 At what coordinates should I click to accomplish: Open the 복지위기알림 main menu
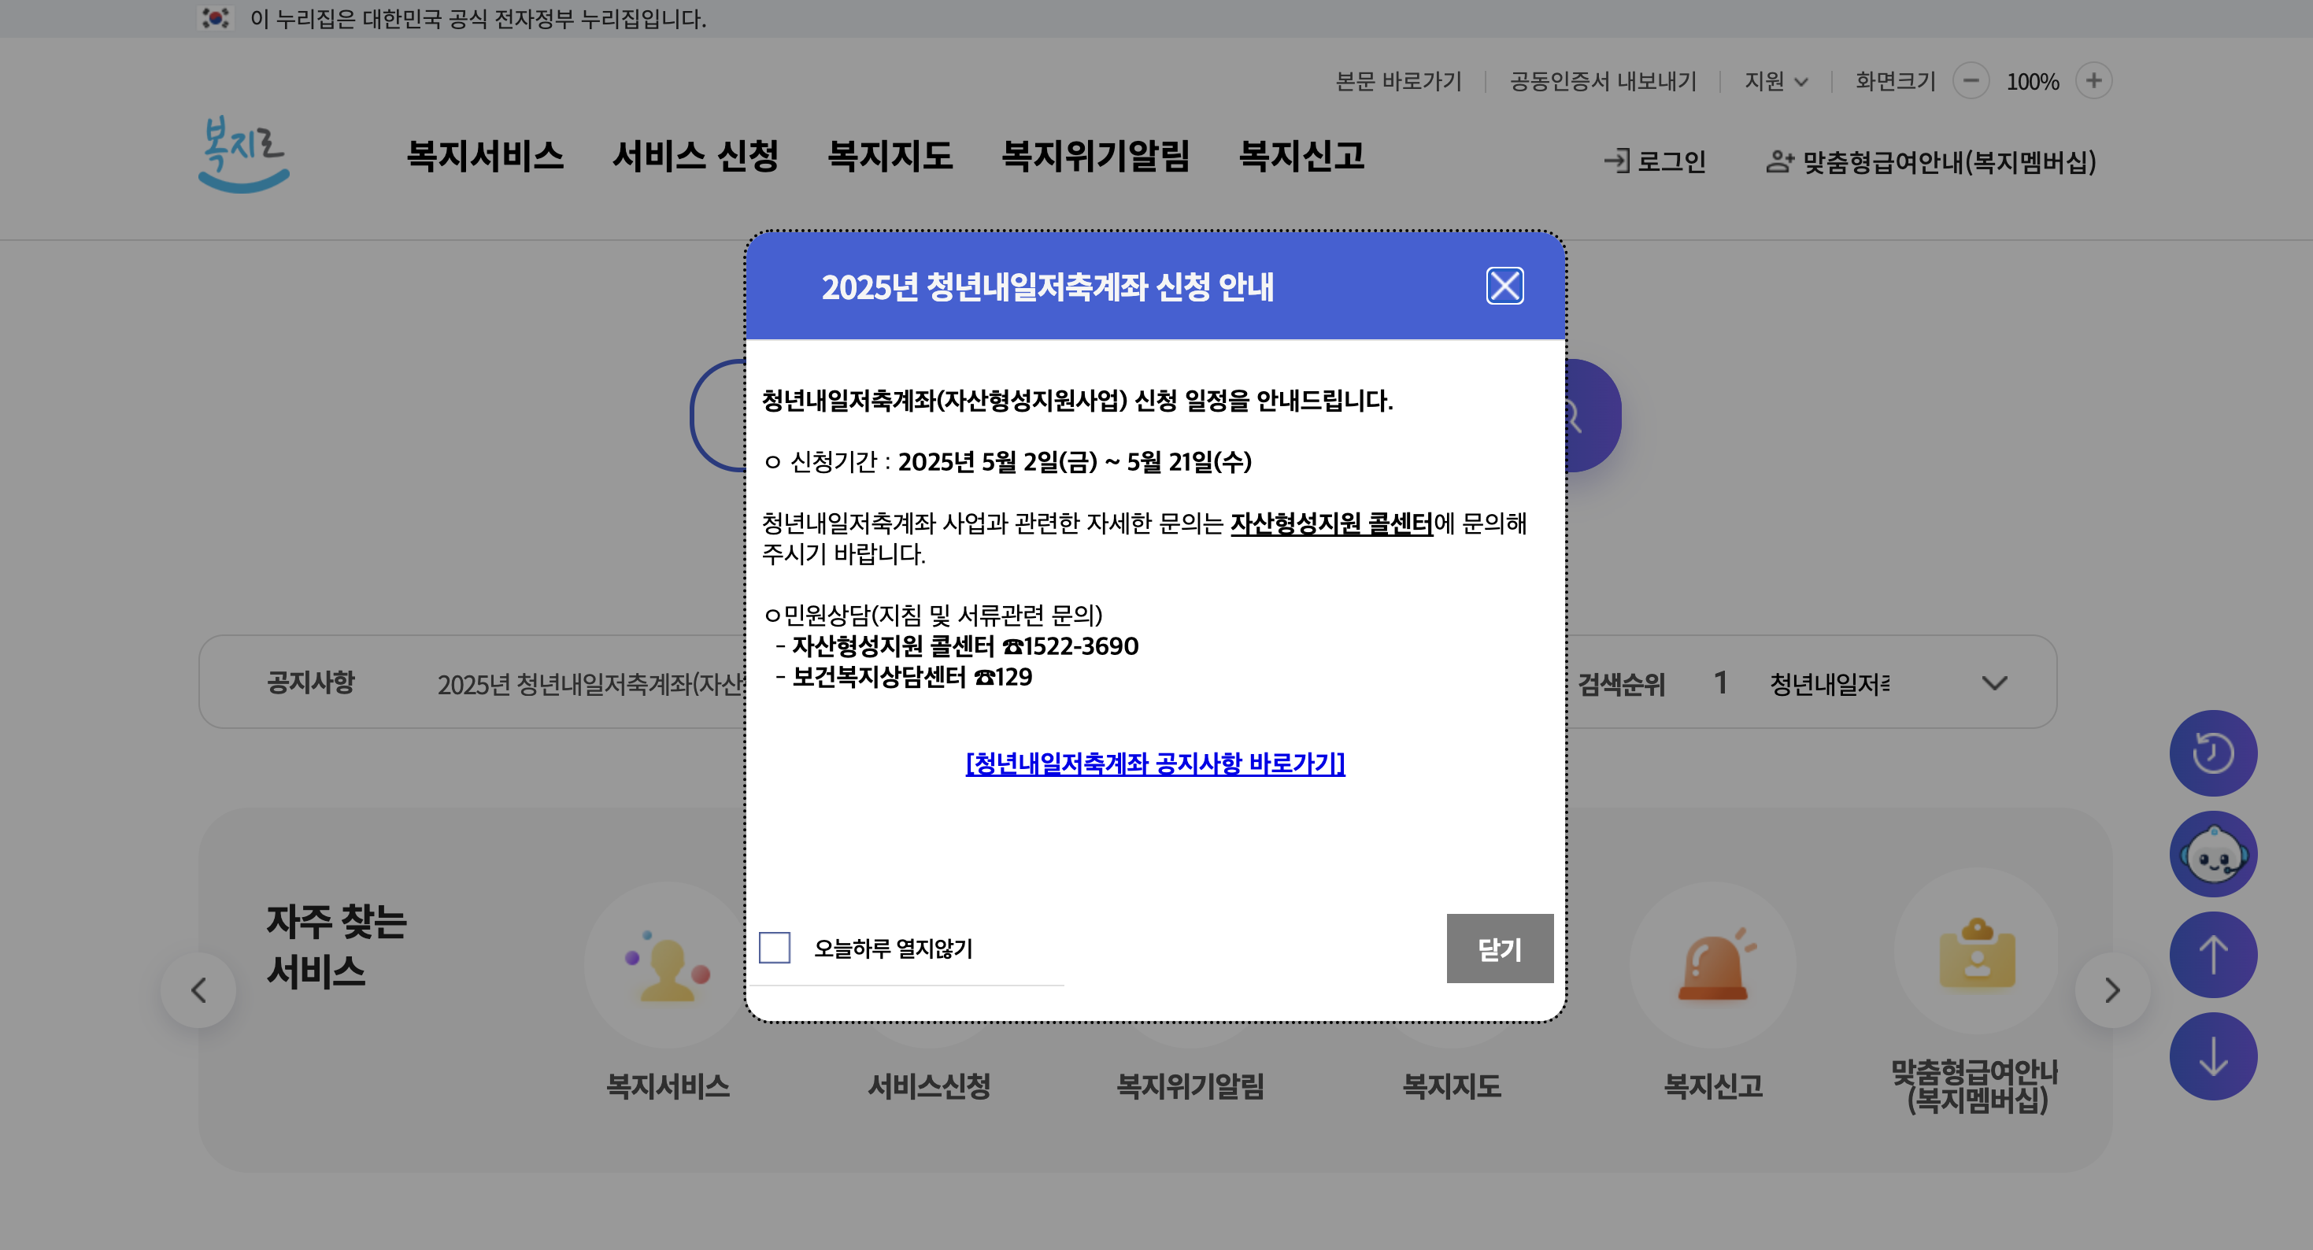pyautogui.click(x=1094, y=156)
